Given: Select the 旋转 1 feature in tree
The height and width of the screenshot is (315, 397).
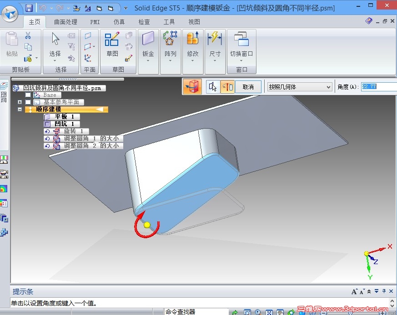Looking at the screenshot, I should click(66, 131).
